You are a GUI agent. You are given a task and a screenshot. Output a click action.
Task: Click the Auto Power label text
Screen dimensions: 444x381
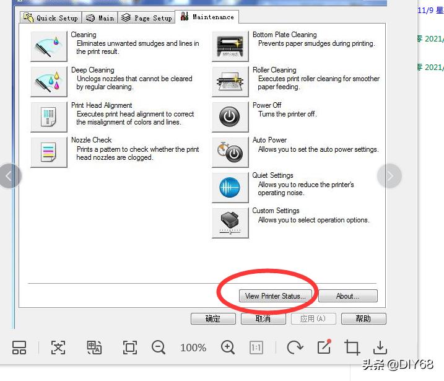(x=269, y=140)
